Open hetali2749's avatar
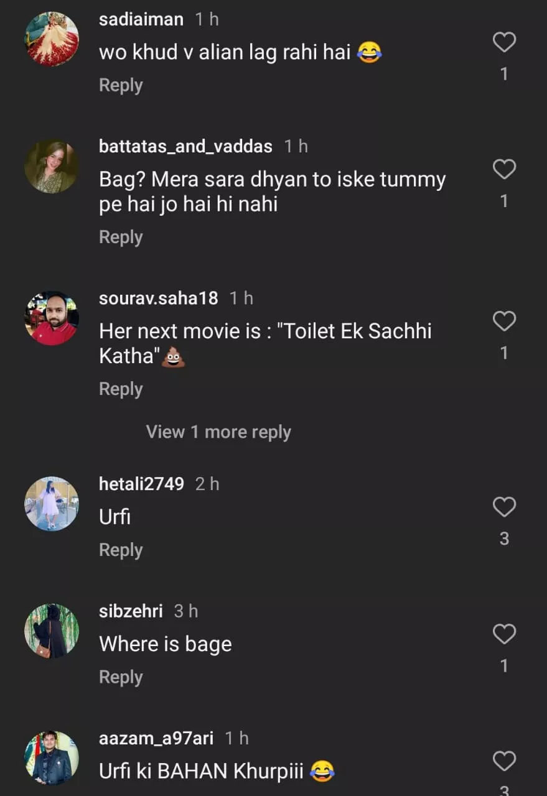547x796 pixels. (52, 504)
